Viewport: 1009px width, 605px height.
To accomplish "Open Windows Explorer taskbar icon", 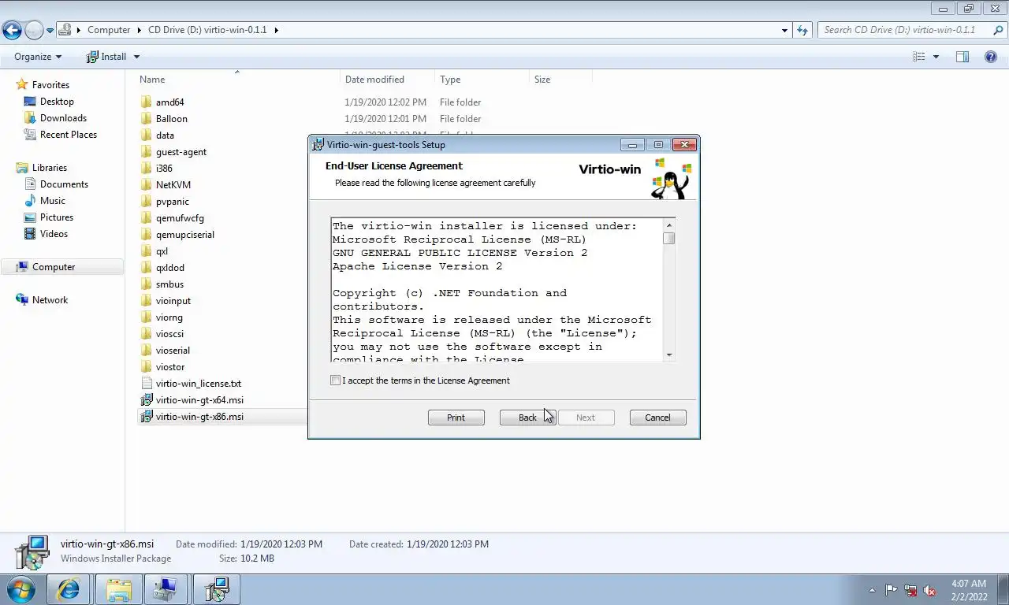I will point(118,589).
